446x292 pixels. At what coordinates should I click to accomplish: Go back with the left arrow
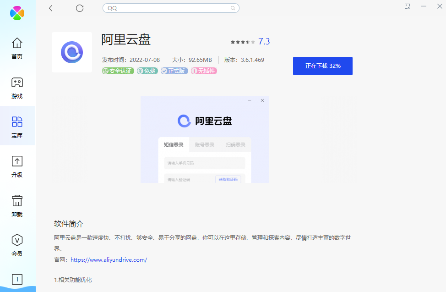(51, 8)
